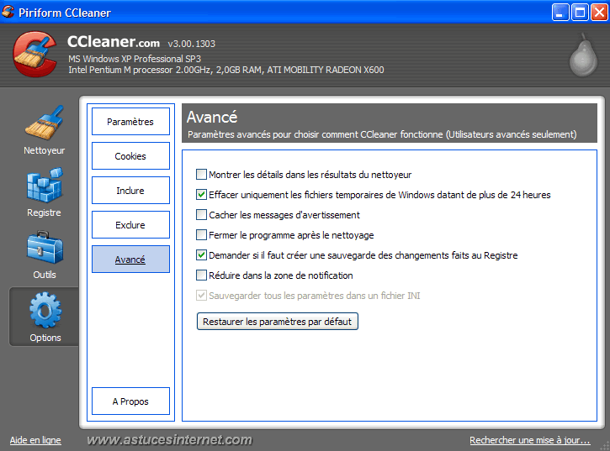Select the Avancé tab
The height and width of the screenshot is (451, 610).
[x=130, y=260]
